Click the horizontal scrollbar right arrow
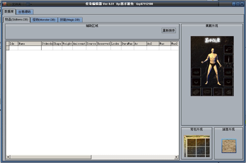Image resolution: width=246 pixels, height=163 pixels. (176, 157)
